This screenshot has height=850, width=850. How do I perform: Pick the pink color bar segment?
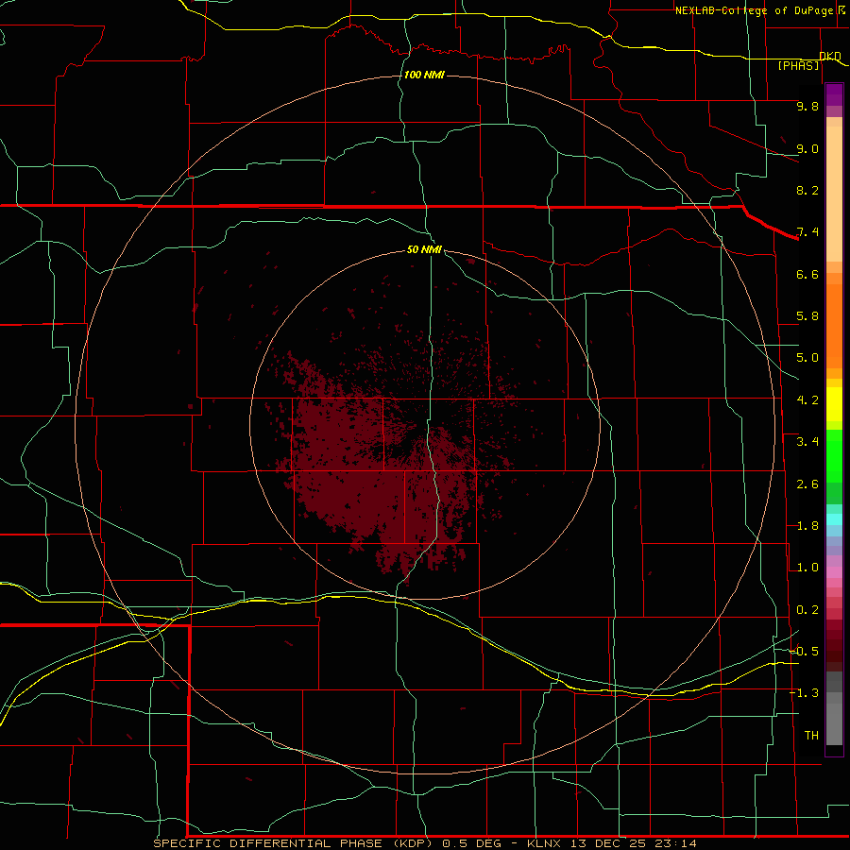tap(834, 572)
